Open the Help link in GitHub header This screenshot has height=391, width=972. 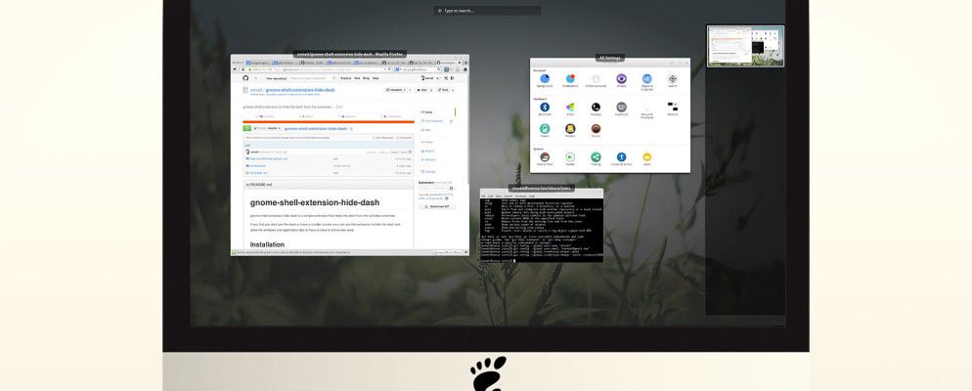click(376, 78)
